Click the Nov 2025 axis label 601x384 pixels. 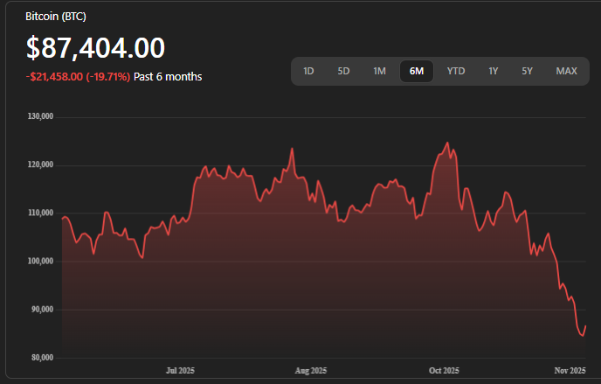tap(570, 371)
